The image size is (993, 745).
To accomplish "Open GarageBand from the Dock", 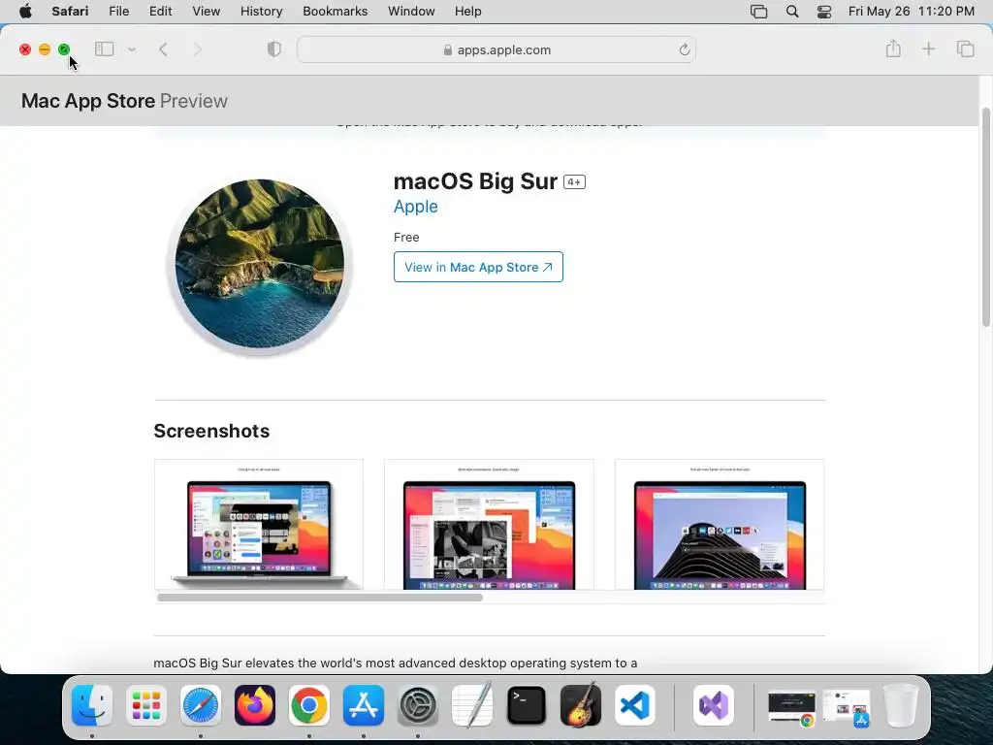I will pyautogui.click(x=581, y=704).
